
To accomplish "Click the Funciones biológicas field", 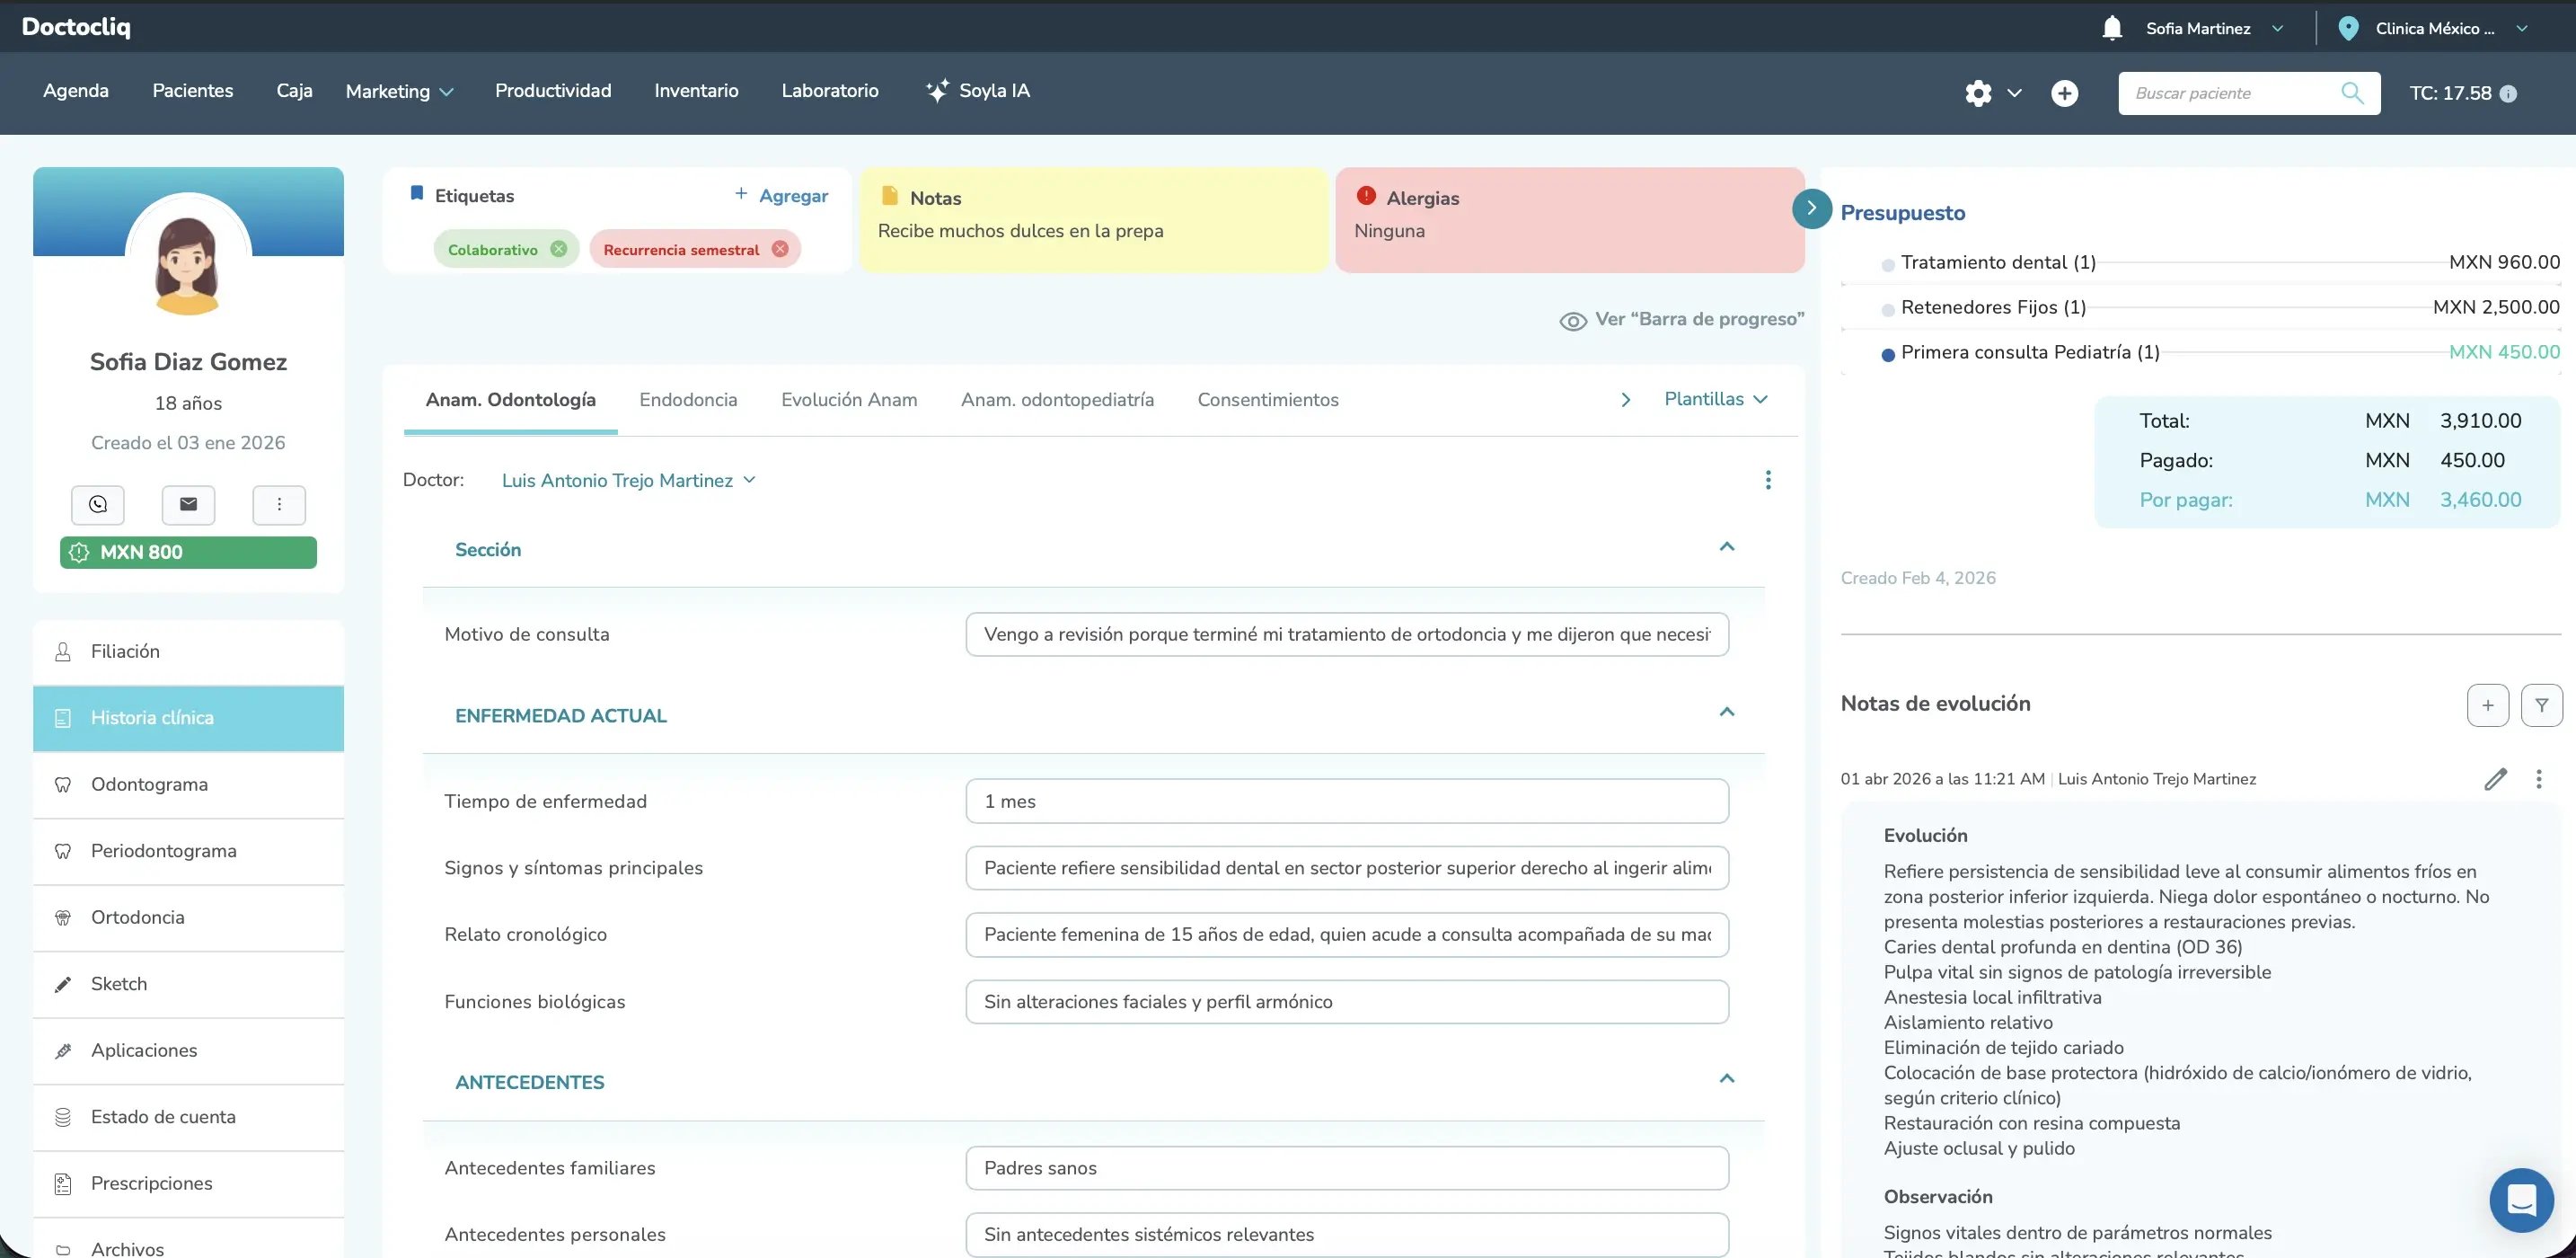I will tap(1347, 1002).
